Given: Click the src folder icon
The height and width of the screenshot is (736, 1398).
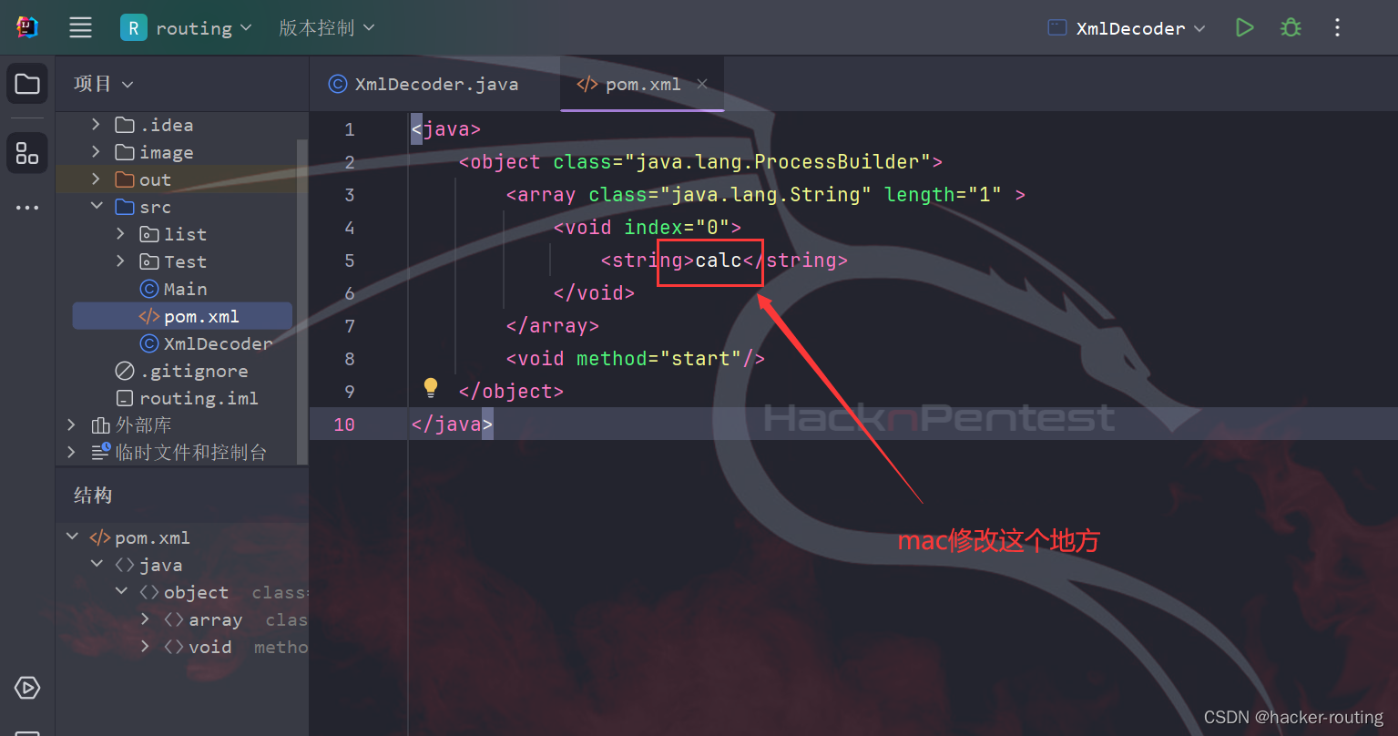Looking at the screenshot, I should tap(125, 207).
